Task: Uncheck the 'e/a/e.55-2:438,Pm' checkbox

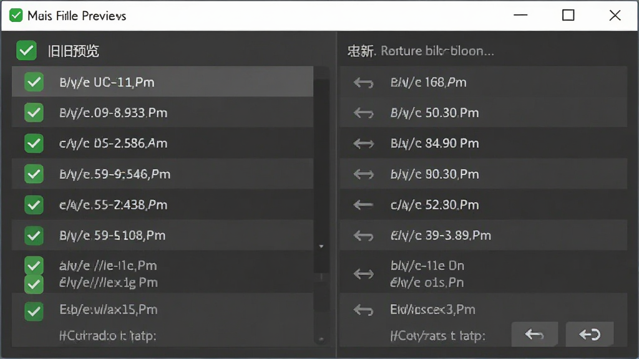Action: pyautogui.click(x=34, y=204)
